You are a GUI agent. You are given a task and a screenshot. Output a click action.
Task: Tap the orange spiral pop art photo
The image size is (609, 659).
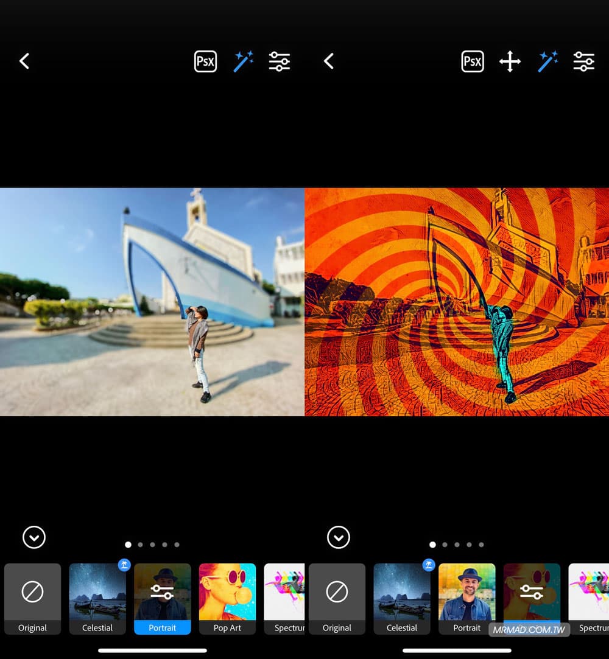pos(457,302)
